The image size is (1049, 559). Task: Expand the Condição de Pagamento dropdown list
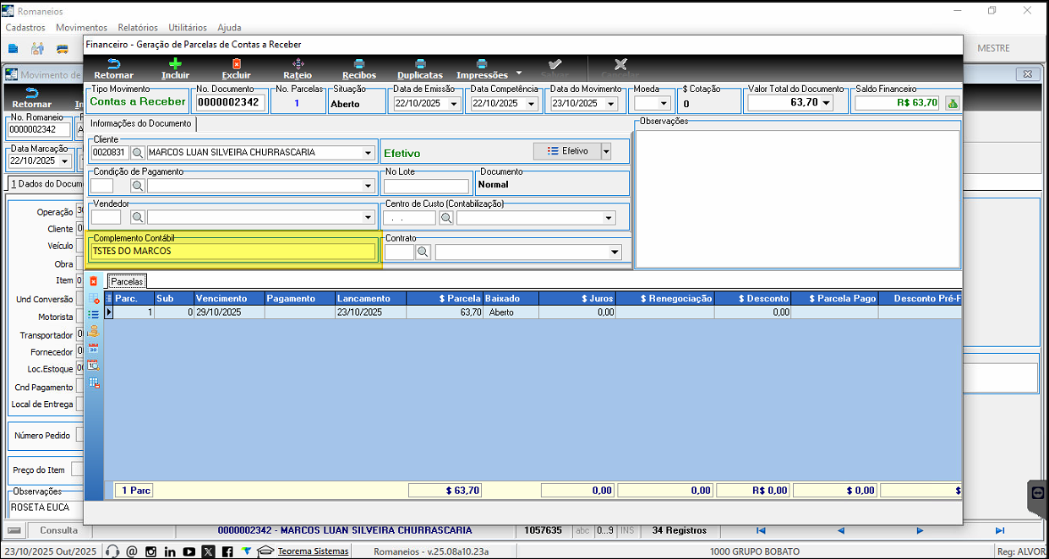(x=368, y=186)
